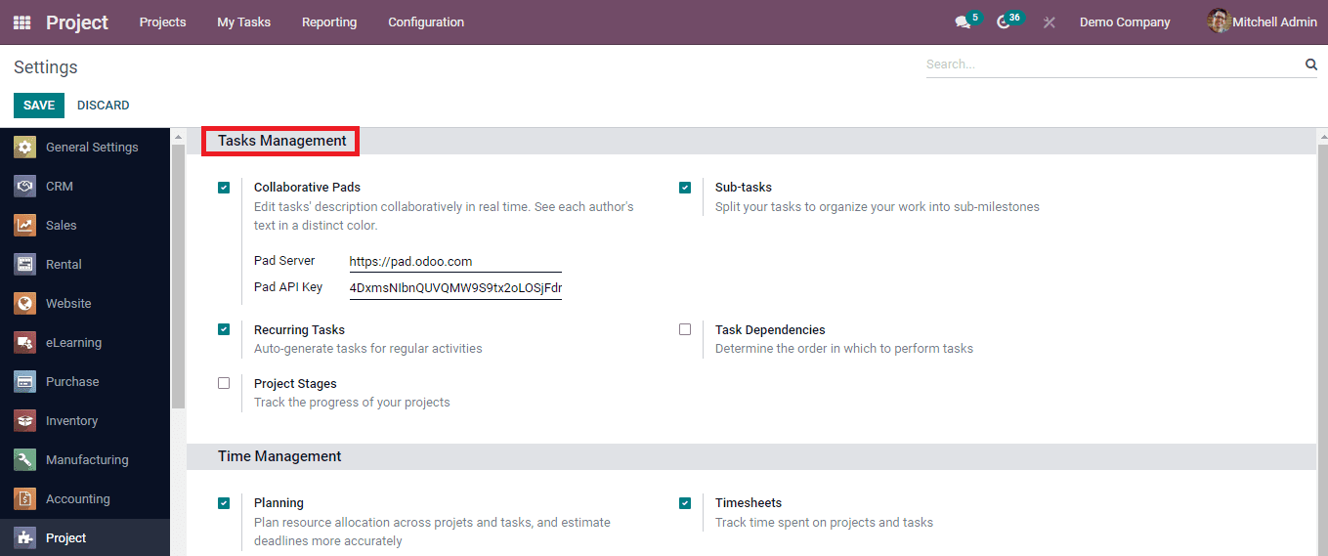Viewport: 1328px width, 556px height.
Task: Go to My Tasks menu
Action: 244,22
